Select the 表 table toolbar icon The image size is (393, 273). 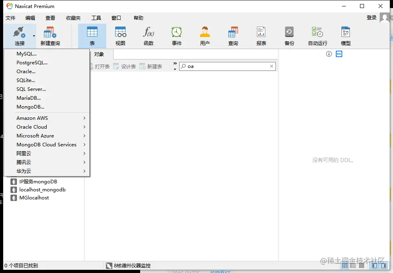92,32
